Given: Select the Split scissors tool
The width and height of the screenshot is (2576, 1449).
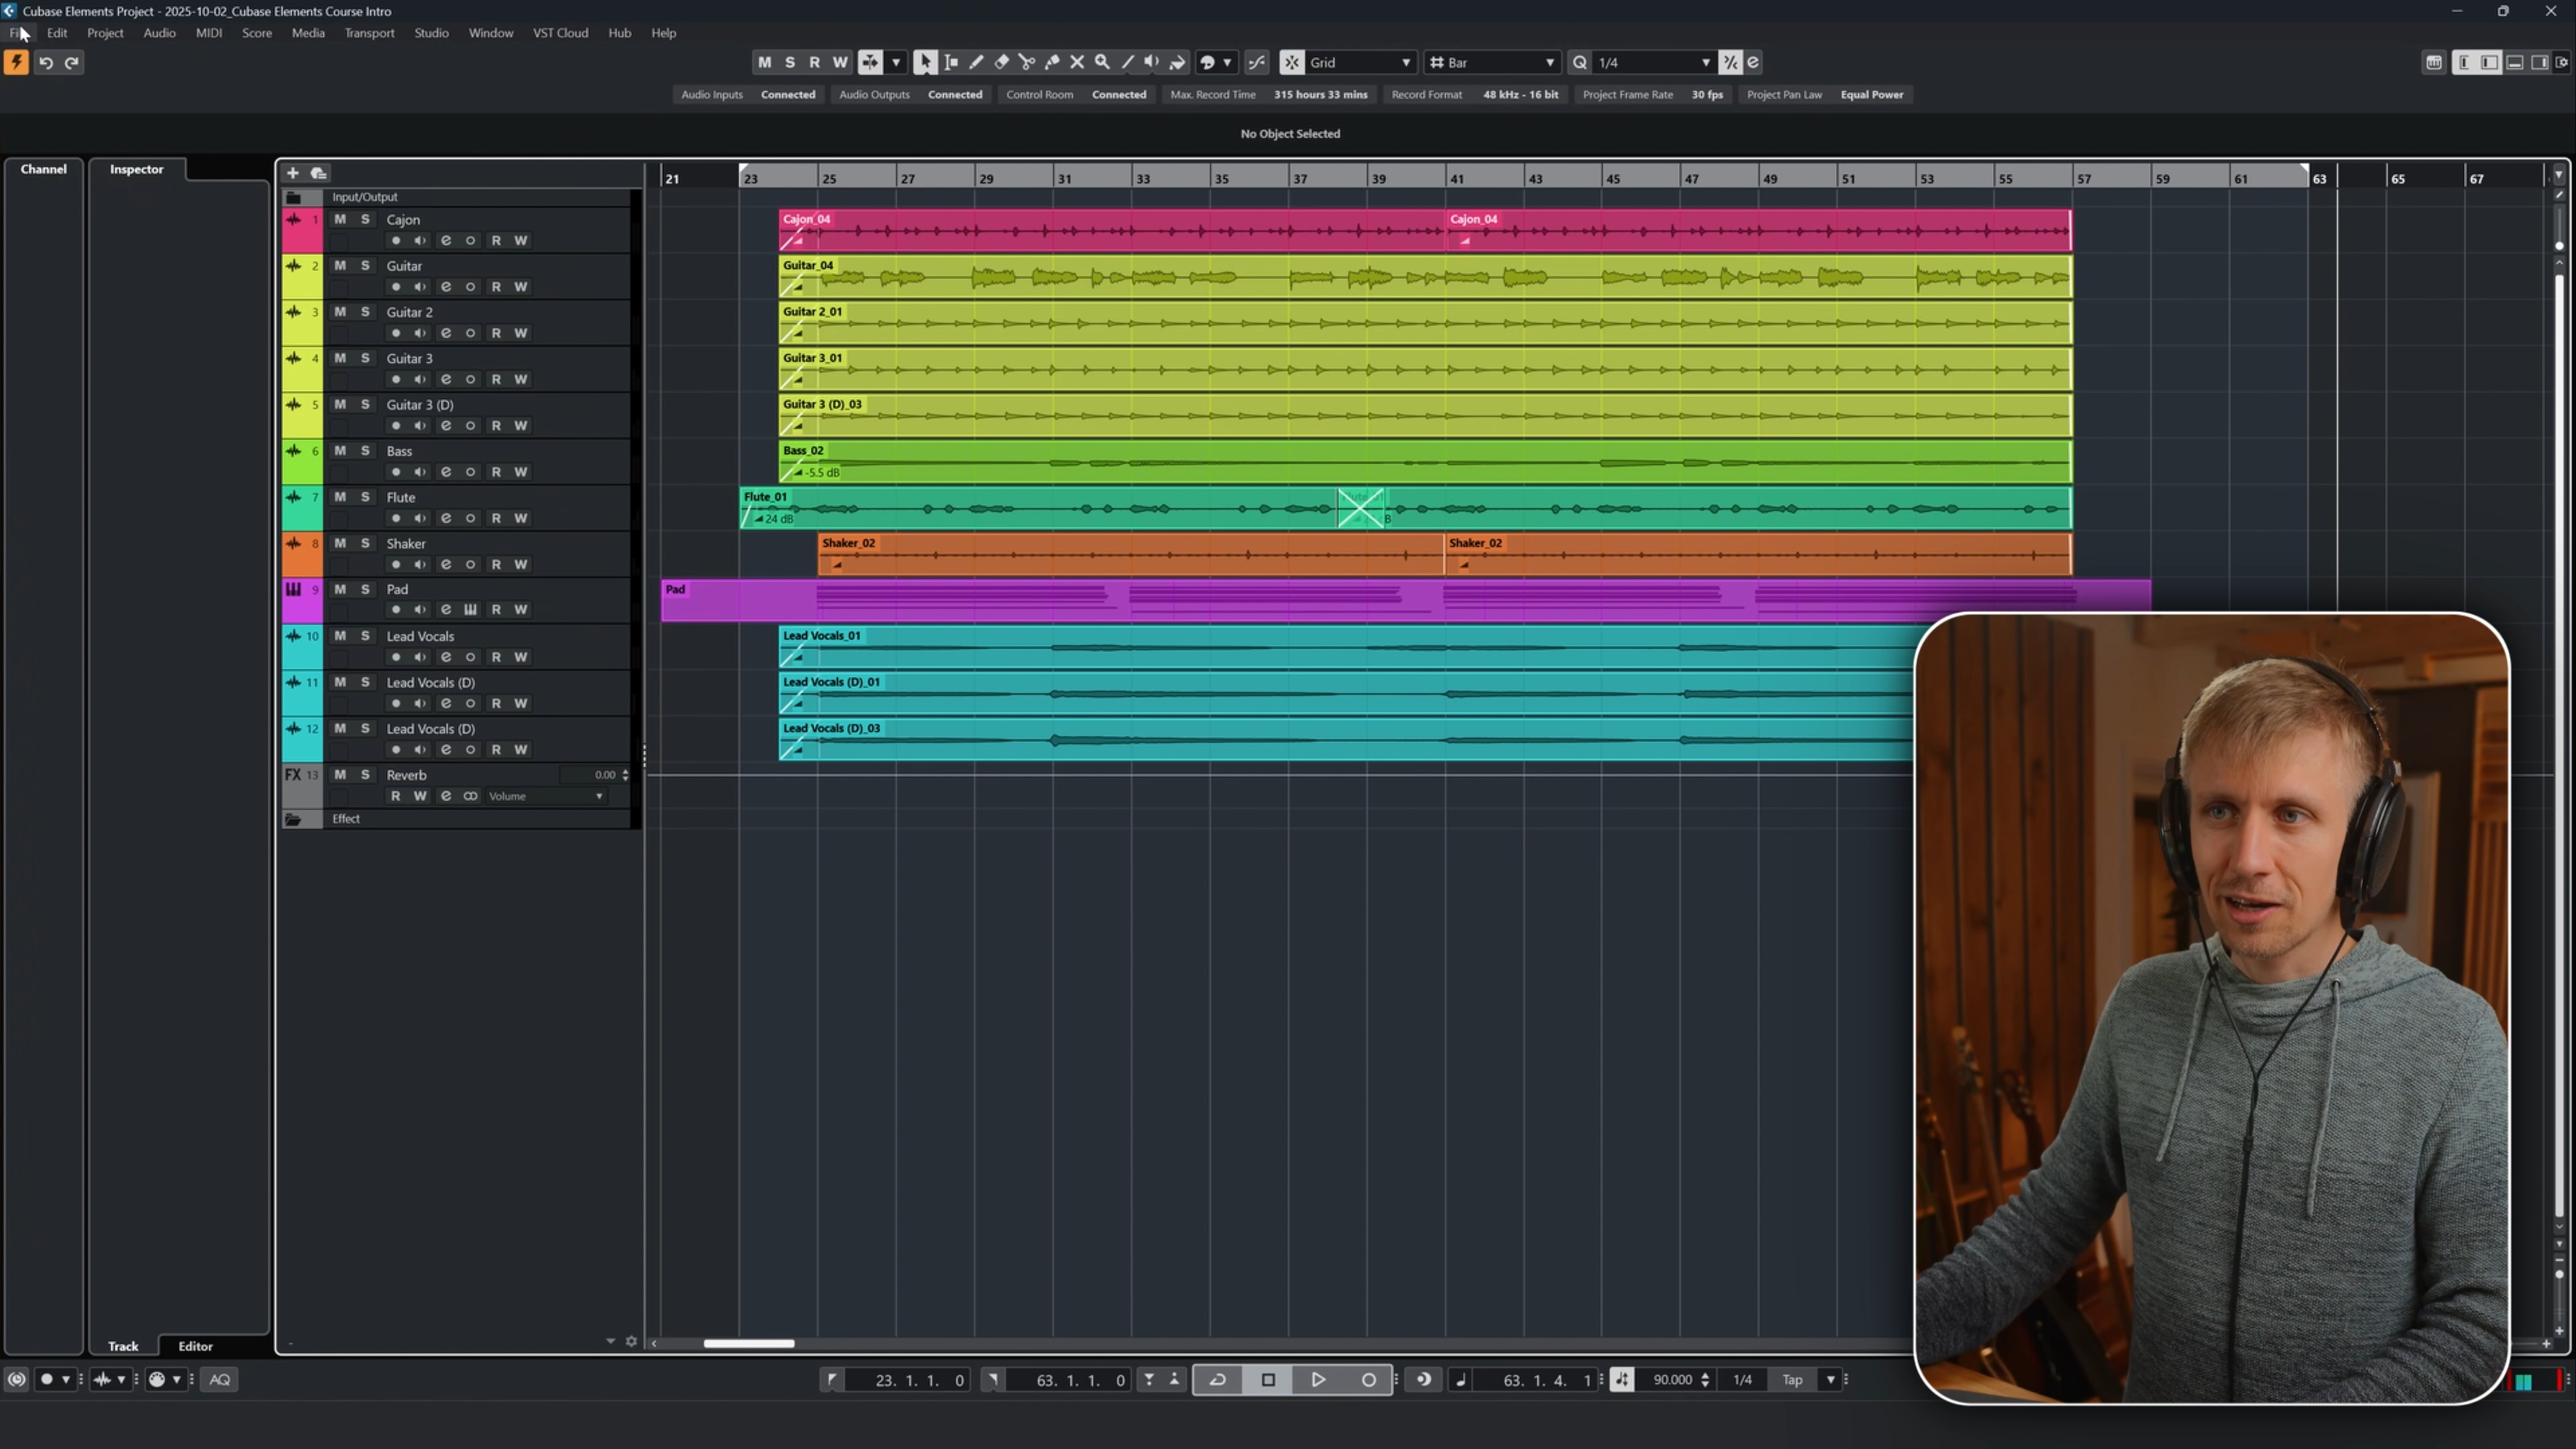Looking at the screenshot, I should (1026, 62).
